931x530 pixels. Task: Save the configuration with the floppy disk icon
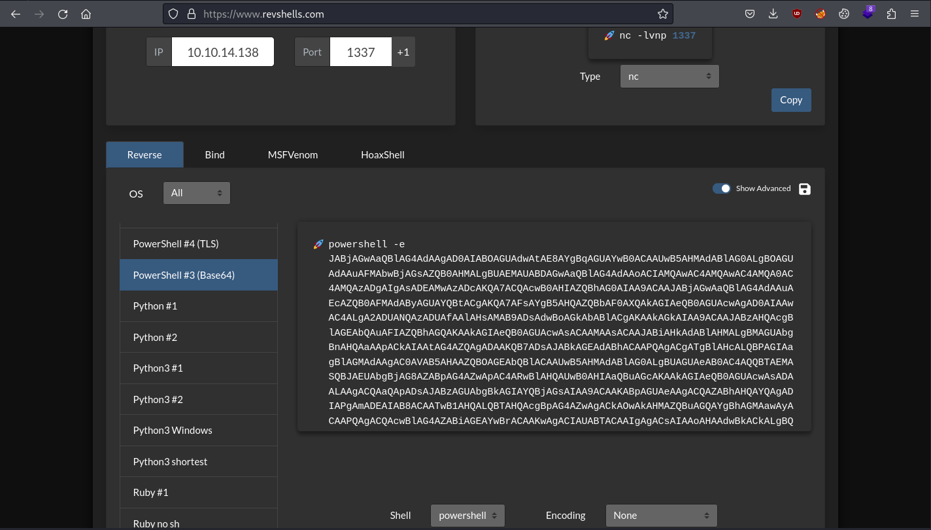[805, 188]
